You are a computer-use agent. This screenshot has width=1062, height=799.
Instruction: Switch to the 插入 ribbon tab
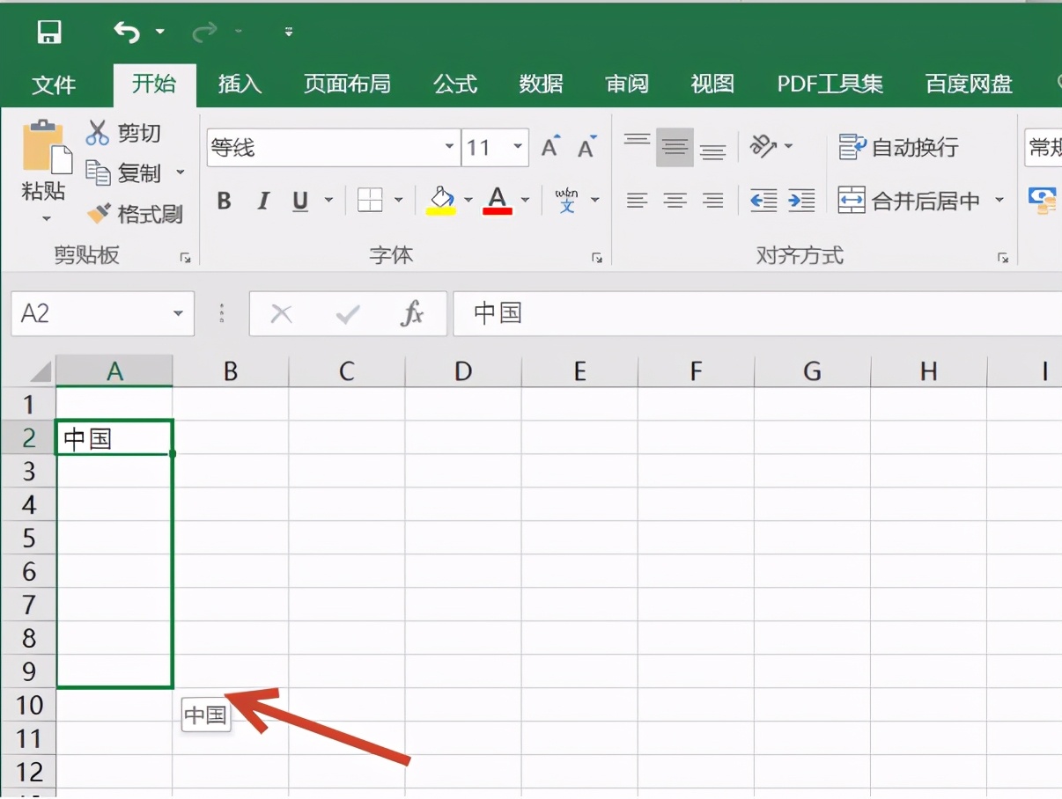240,84
